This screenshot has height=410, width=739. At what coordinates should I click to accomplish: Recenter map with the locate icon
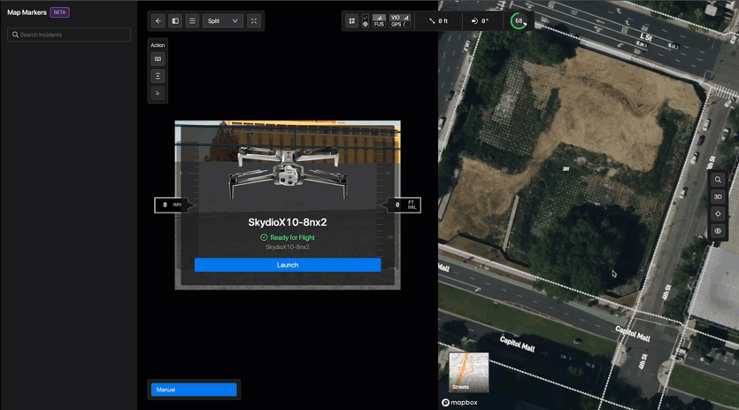718,213
